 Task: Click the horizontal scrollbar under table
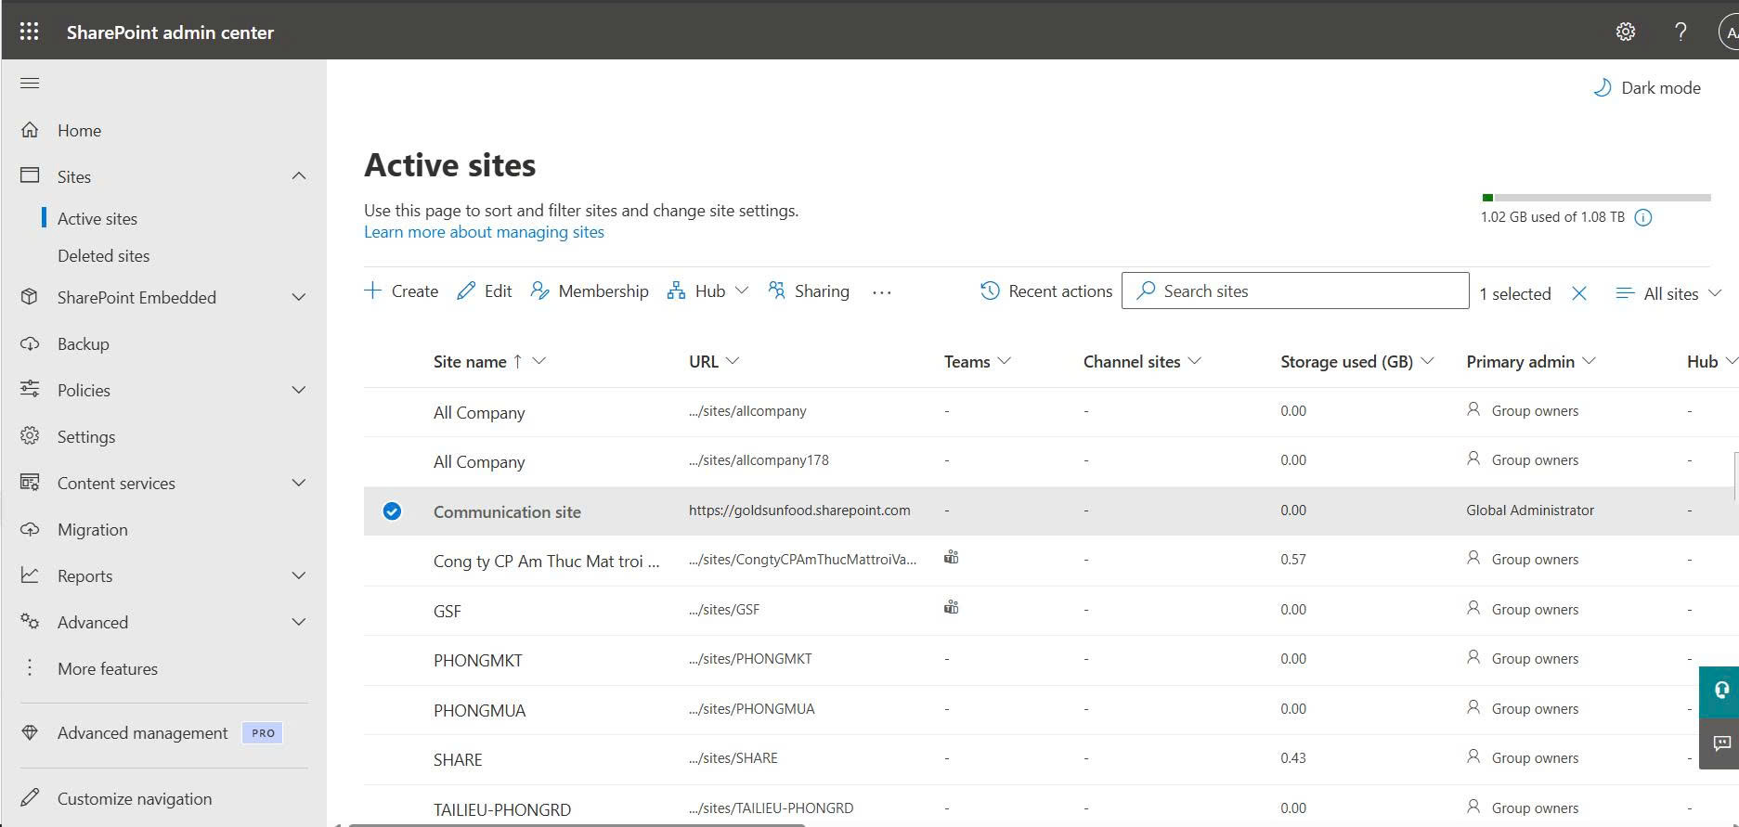pyautogui.click(x=576, y=824)
